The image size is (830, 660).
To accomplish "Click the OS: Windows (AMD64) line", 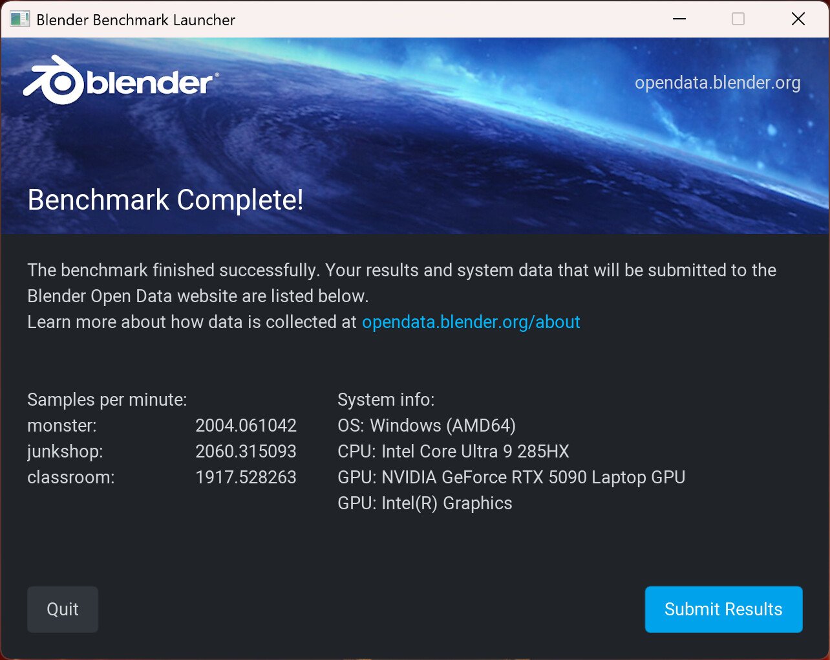I will coord(427,426).
